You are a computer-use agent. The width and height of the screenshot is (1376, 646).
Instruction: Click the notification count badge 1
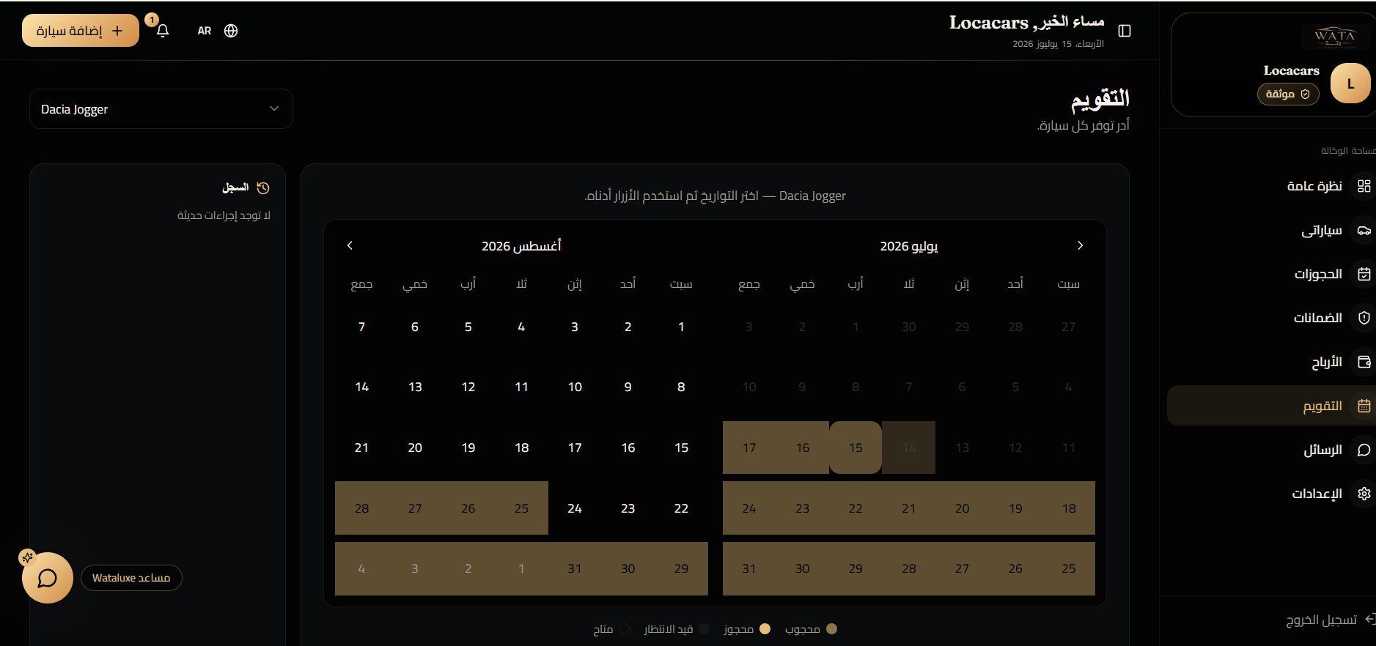point(152,20)
